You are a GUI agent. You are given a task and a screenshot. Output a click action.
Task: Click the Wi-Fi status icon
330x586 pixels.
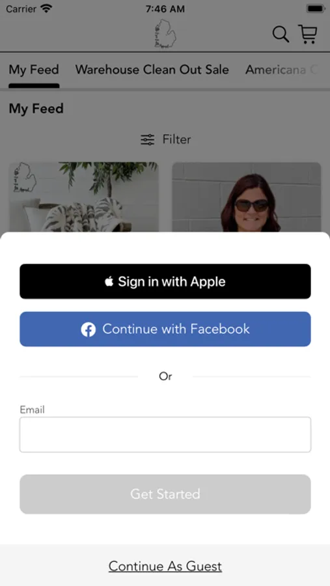(x=46, y=8)
